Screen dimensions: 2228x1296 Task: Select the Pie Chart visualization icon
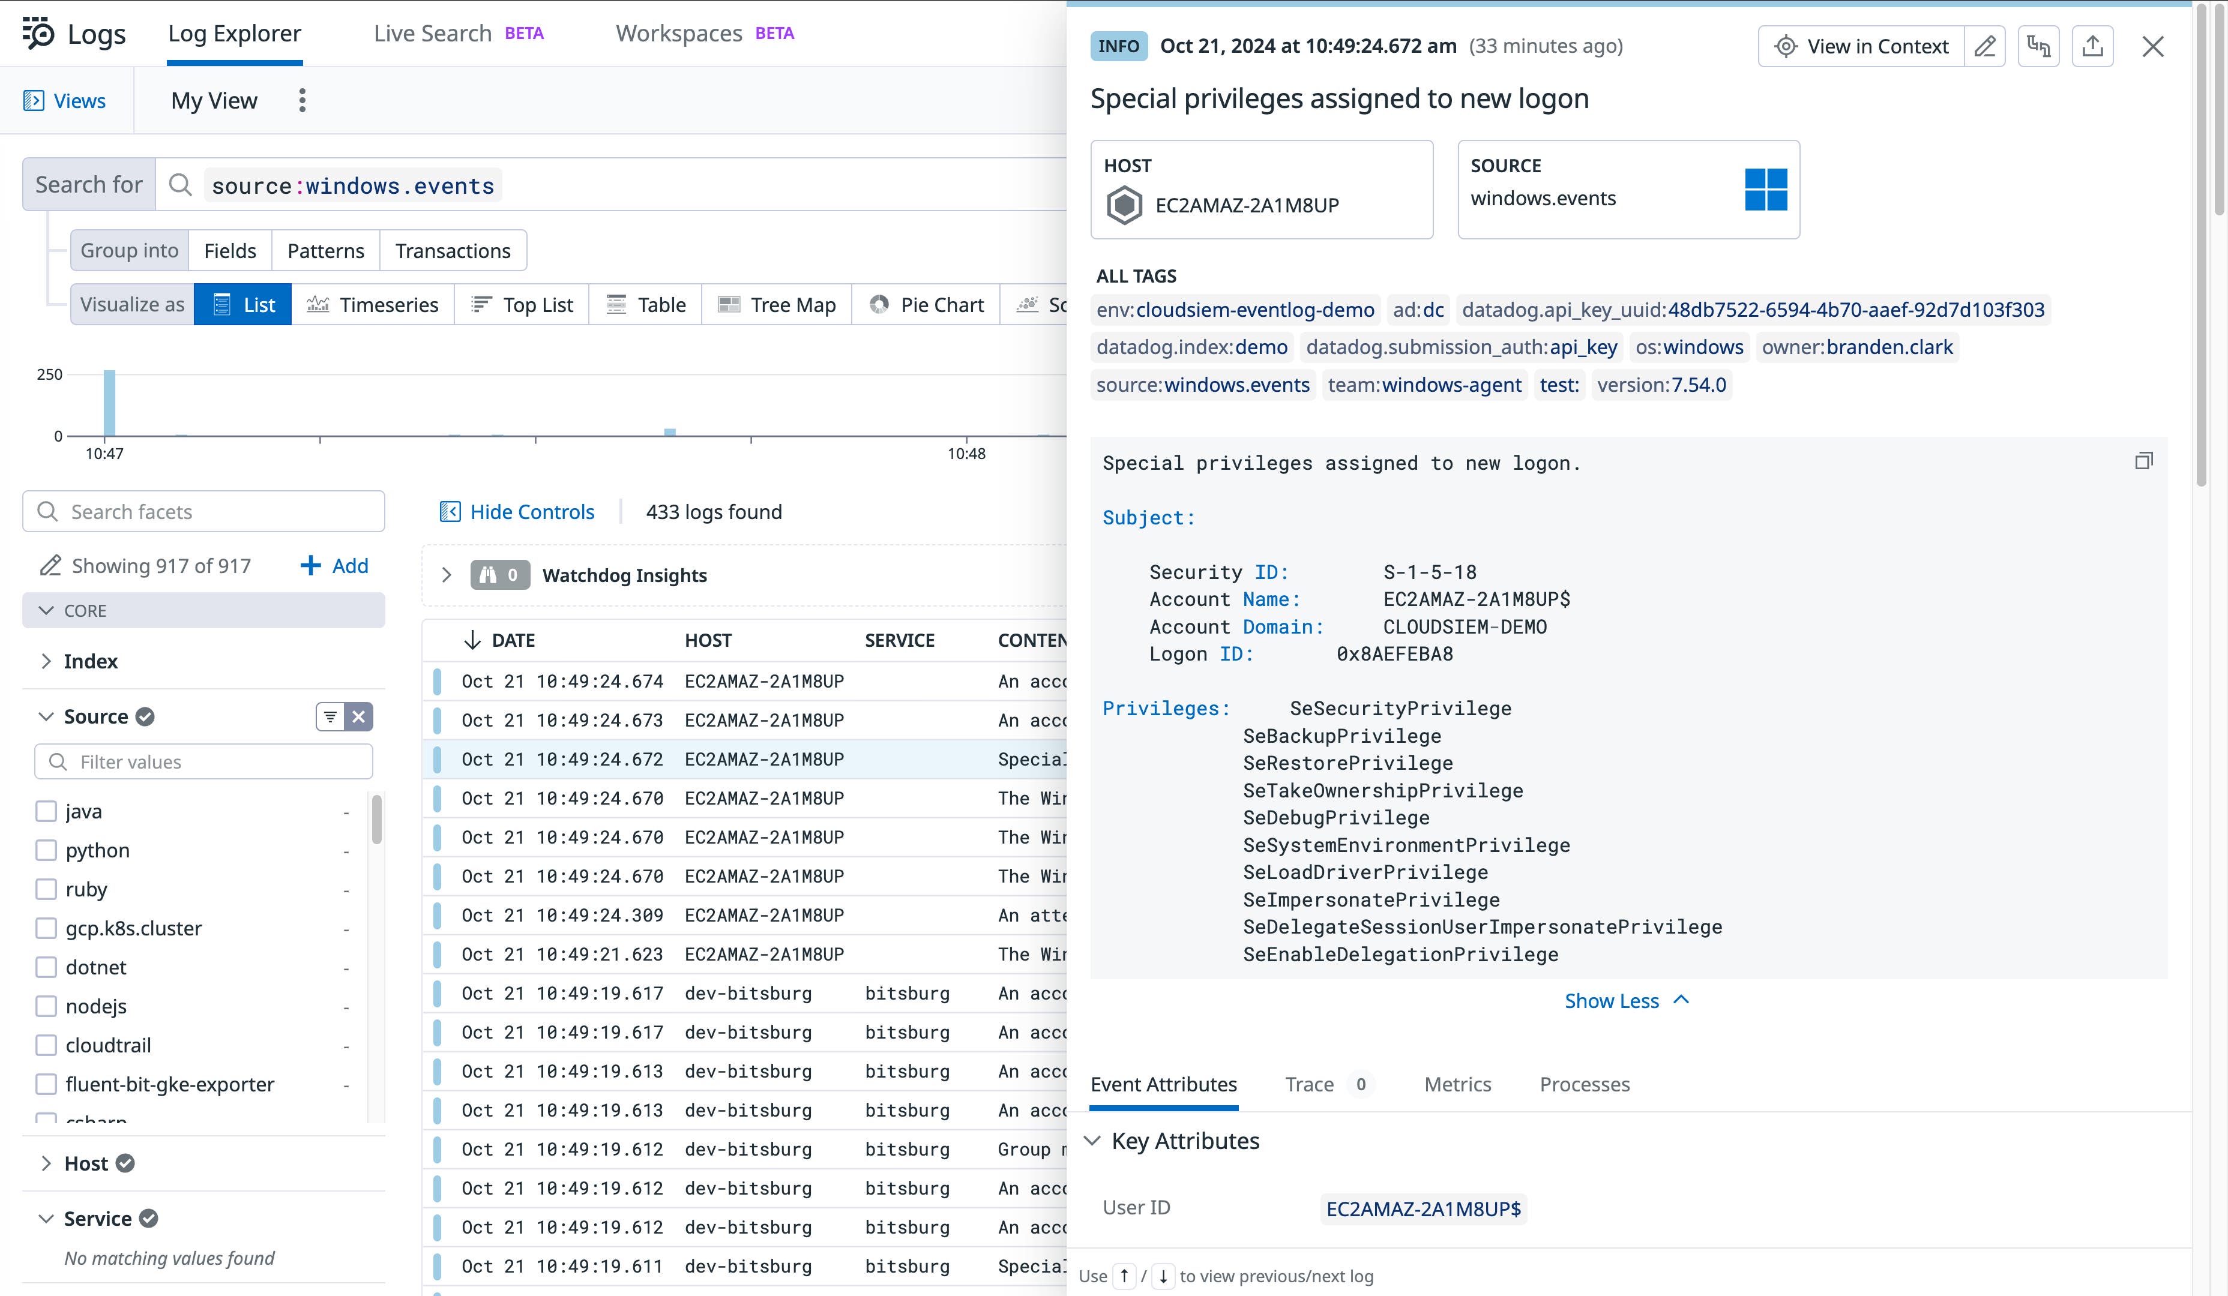click(x=880, y=303)
